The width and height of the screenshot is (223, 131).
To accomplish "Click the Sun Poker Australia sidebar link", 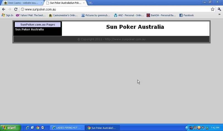I will tap(30, 29).
